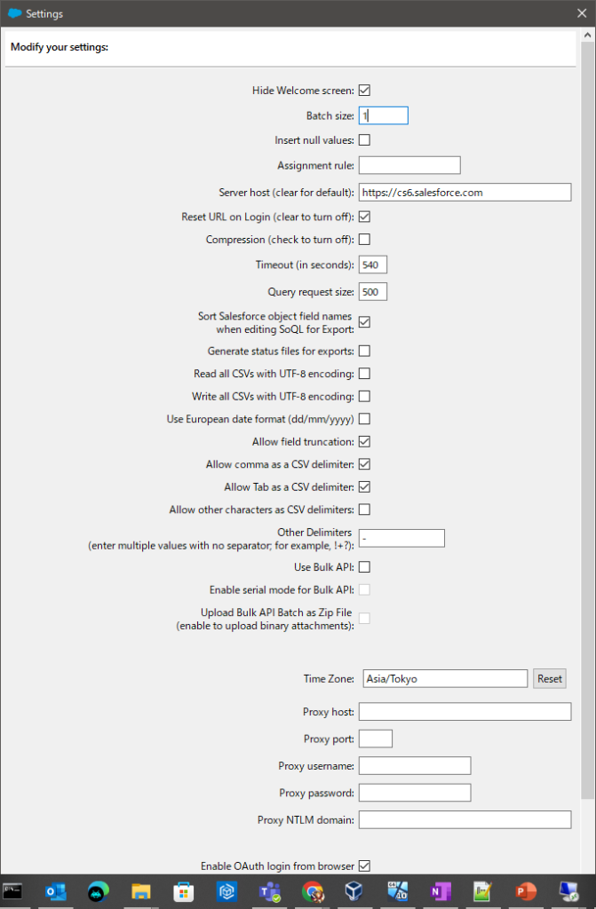596x909 pixels.
Task: Open Outlook from the taskbar
Action: click(x=55, y=891)
